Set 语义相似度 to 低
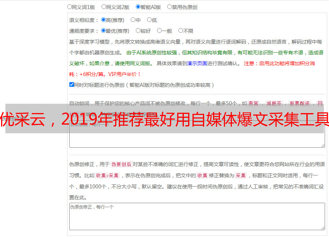The image size is (329, 237). (149, 20)
